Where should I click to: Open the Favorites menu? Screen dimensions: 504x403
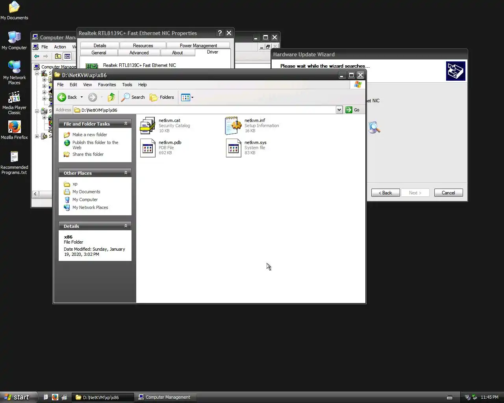(x=107, y=85)
